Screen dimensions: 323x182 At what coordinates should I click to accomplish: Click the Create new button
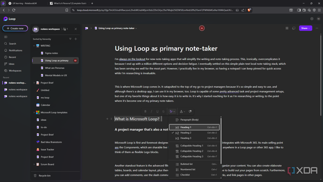click(15, 28)
